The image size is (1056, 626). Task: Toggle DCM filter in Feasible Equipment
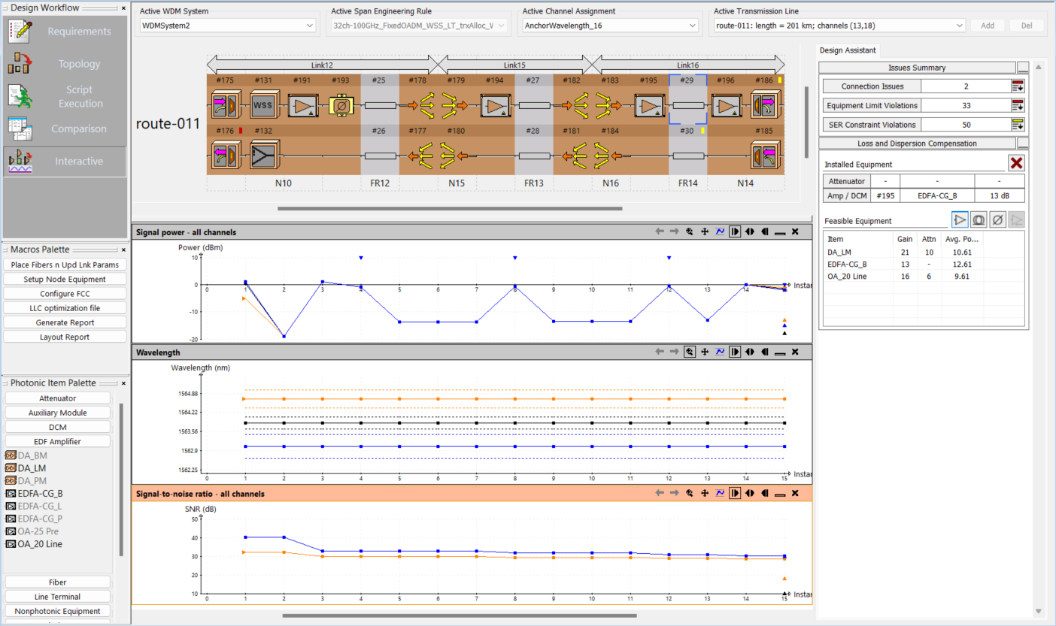997,220
